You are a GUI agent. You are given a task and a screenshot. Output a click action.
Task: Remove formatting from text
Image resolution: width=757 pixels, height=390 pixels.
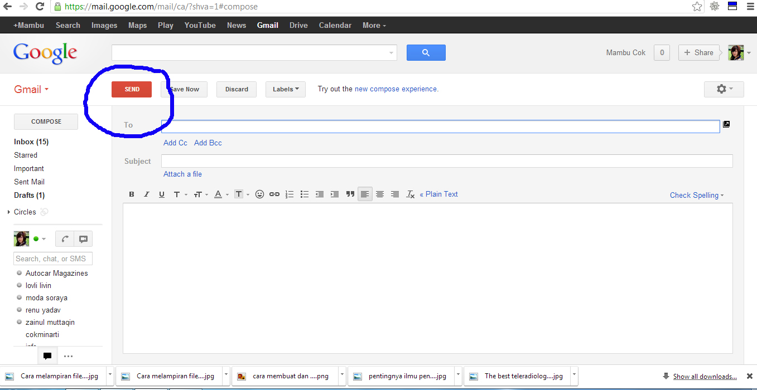(410, 194)
